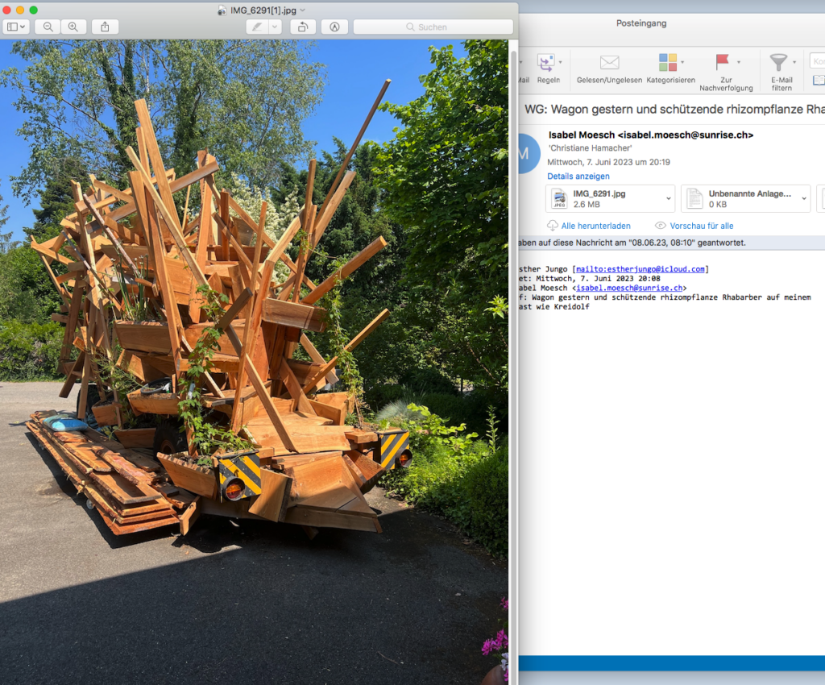This screenshot has width=825, height=685.
Task: Expand IMG_6291.jpg attachment options chevron
Action: click(x=668, y=198)
